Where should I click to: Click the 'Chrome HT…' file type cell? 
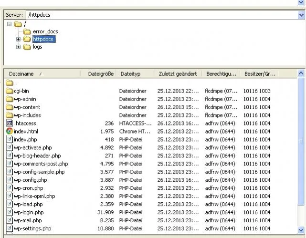point(135,131)
